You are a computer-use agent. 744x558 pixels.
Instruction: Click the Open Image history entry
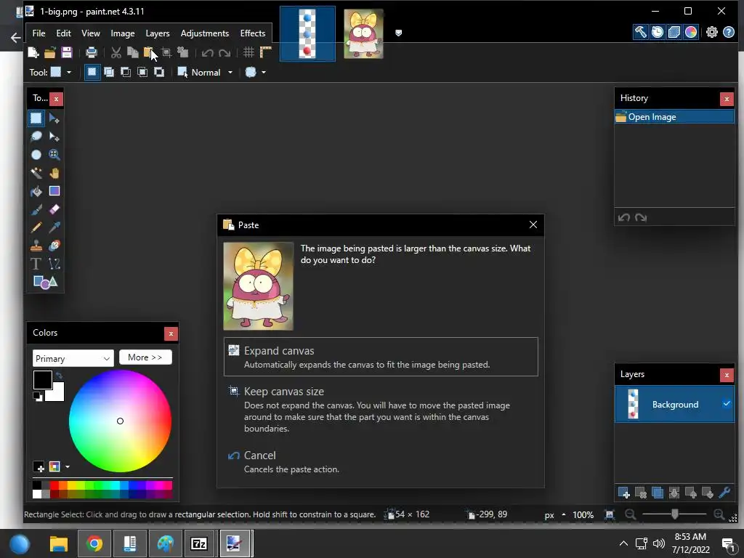pos(674,117)
